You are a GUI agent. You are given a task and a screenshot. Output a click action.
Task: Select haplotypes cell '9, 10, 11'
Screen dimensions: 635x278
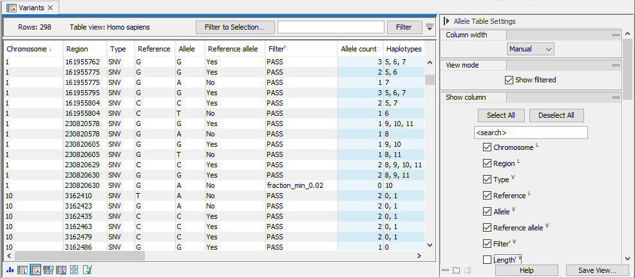(404, 124)
